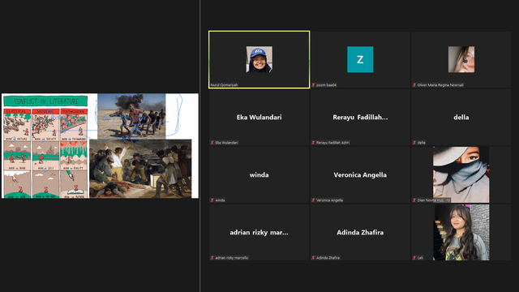Select Leli's profile picture
The width and height of the screenshot is (519, 292).
point(461,232)
